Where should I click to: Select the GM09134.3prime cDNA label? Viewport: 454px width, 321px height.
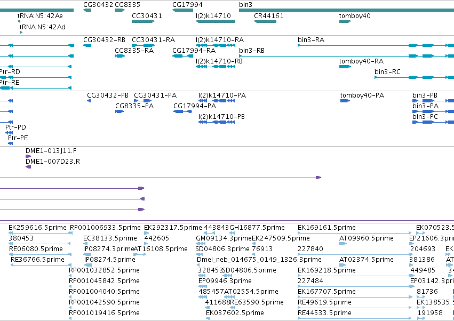tap(224, 238)
